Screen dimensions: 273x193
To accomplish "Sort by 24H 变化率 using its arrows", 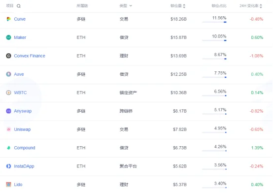I will coord(261,6).
